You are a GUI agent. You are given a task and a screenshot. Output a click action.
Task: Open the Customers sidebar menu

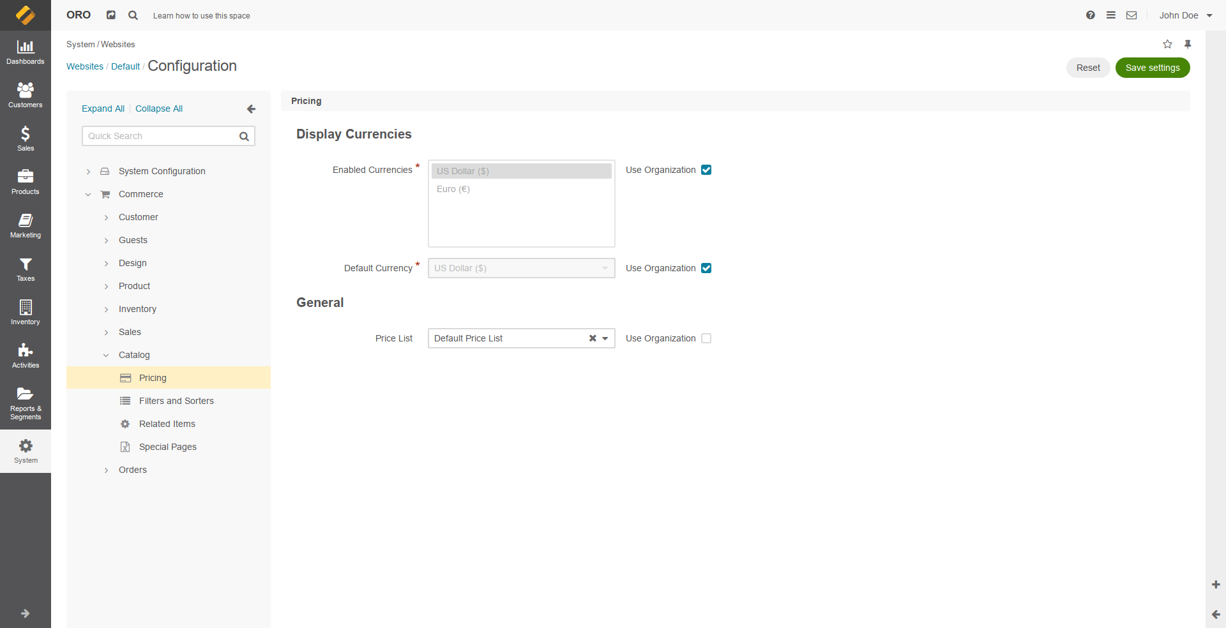click(26, 96)
